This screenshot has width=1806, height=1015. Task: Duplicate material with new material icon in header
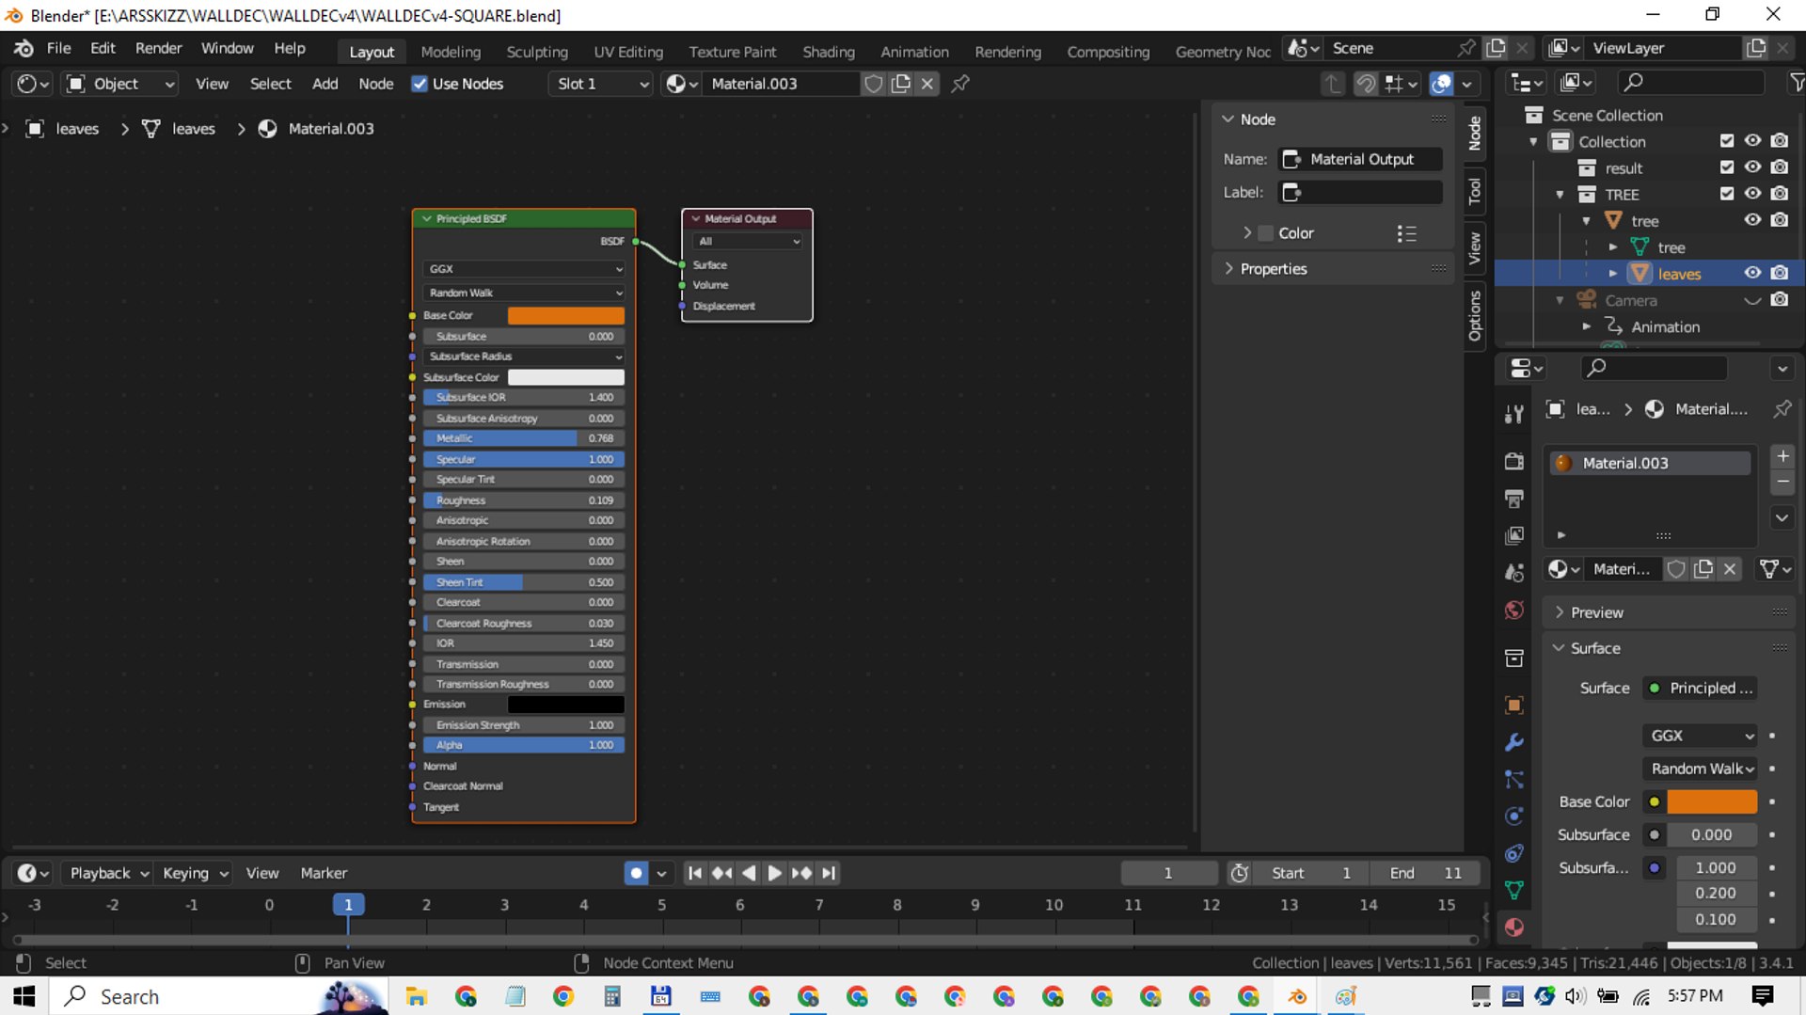point(900,84)
